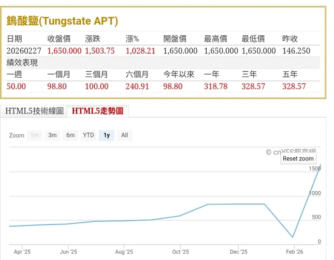The image size is (334, 260).
Task: Click the Oct '25 x-axis label
Action: [x=180, y=252]
